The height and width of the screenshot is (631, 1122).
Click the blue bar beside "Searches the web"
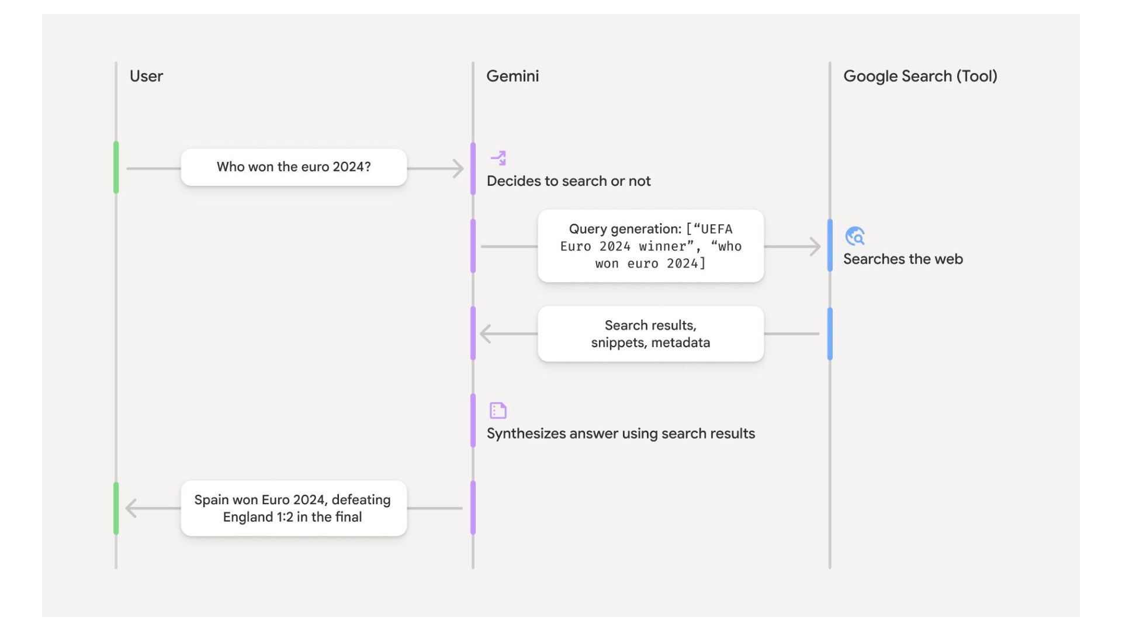coord(830,245)
